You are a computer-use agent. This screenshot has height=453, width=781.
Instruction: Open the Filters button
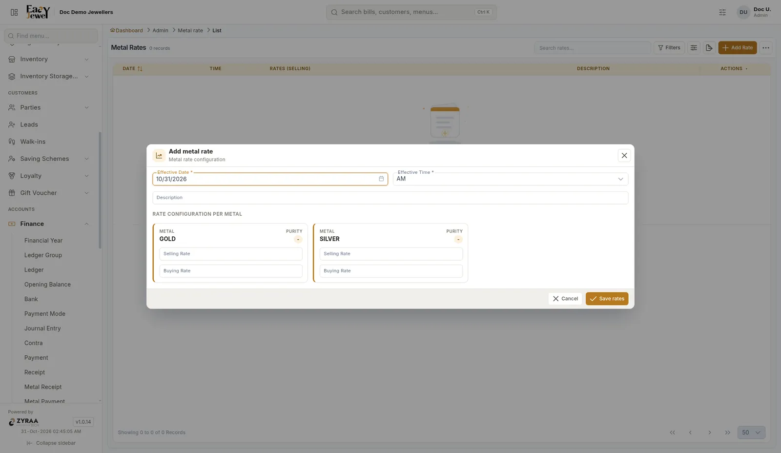(669, 48)
